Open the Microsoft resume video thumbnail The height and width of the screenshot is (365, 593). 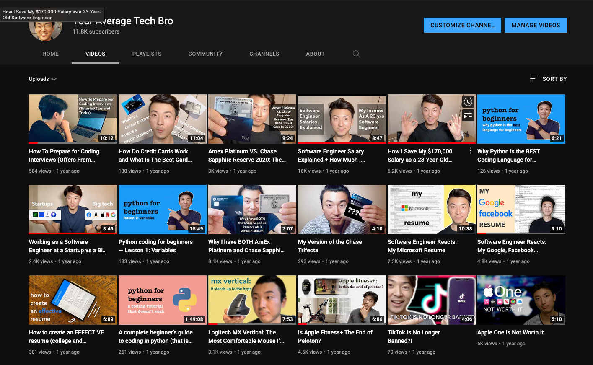[432, 210]
